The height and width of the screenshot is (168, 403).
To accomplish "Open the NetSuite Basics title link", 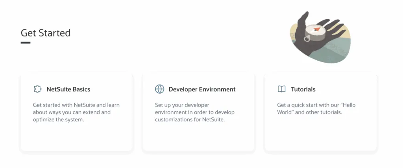I will [68, 89].
